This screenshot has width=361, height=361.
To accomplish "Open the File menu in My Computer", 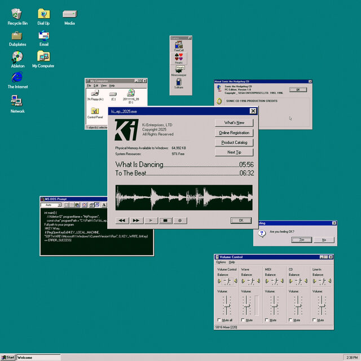I will click(x=89, y=85).
